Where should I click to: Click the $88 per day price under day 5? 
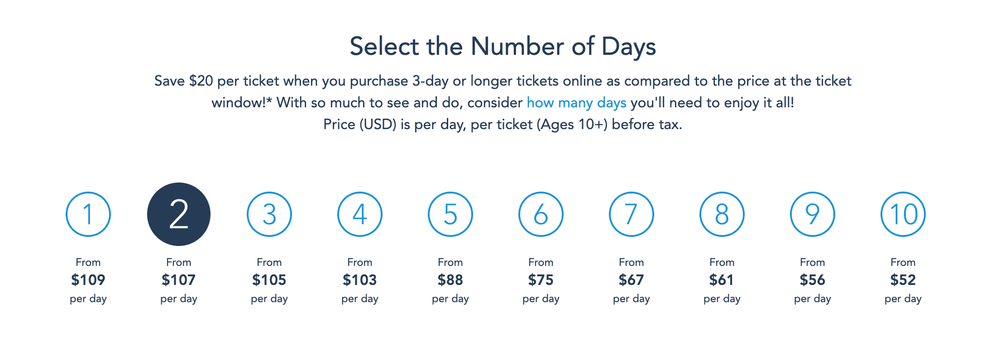(450, 280)
